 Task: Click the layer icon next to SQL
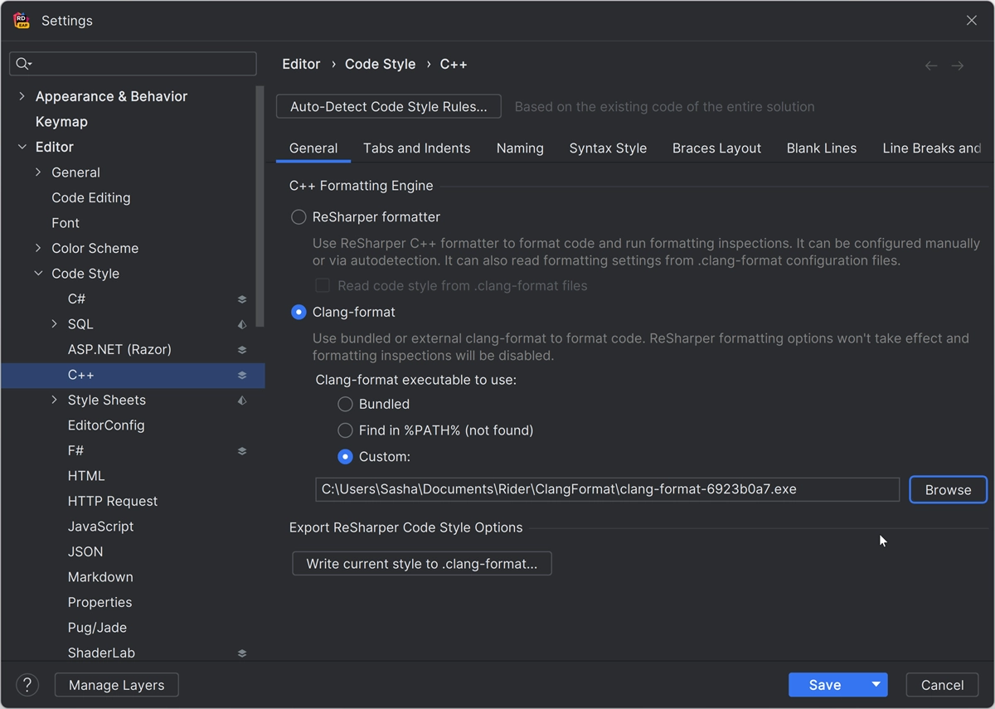[x=242, y=324]
